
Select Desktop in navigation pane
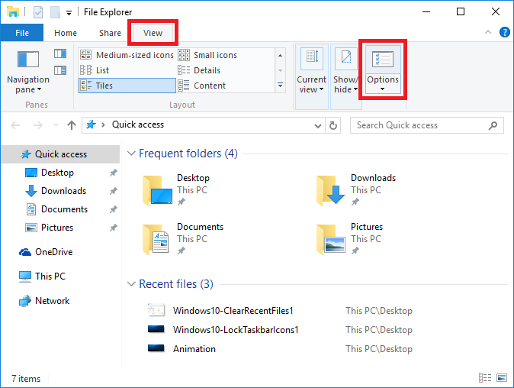pyautogui.click(x=57, y=173)
